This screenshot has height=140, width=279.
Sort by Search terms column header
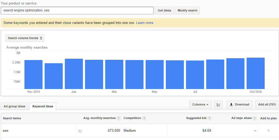point(12,118)
